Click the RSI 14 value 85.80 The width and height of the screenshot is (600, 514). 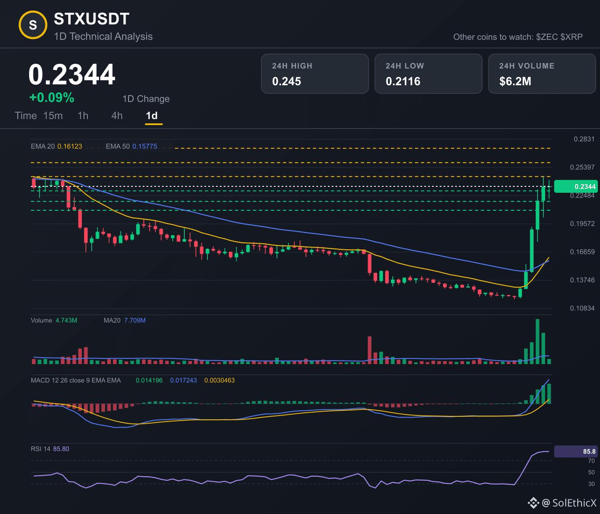tap(61, 449)
